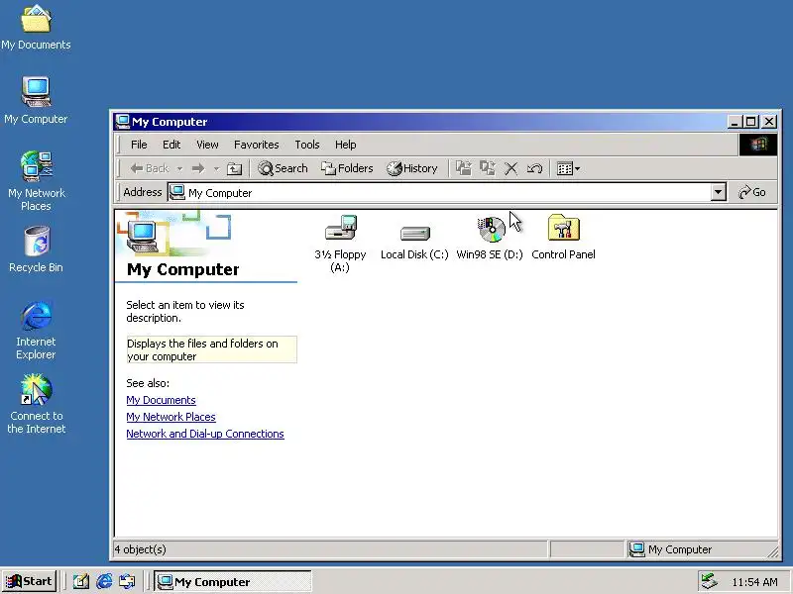
Task: Expand the Forward history dropdown arrow
Action: point(216,168)
